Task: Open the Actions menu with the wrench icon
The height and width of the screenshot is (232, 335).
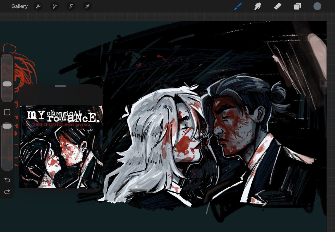Action: tap(38, 6)
